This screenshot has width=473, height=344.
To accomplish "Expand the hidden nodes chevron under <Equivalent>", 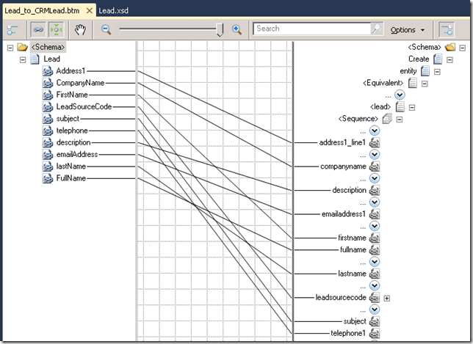I will pyautogui.click(x=400, y=95).
